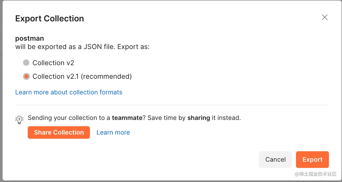This screenshot has height=182, width=342.
Task: Click the orange Export button
Action: 312,160
